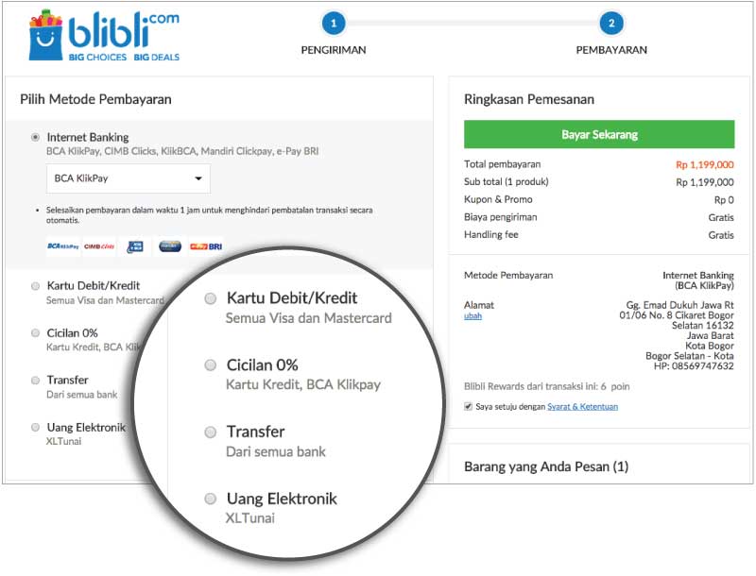
Task: Click step 2 Pembayaran circle
Action: click(611, 23)
